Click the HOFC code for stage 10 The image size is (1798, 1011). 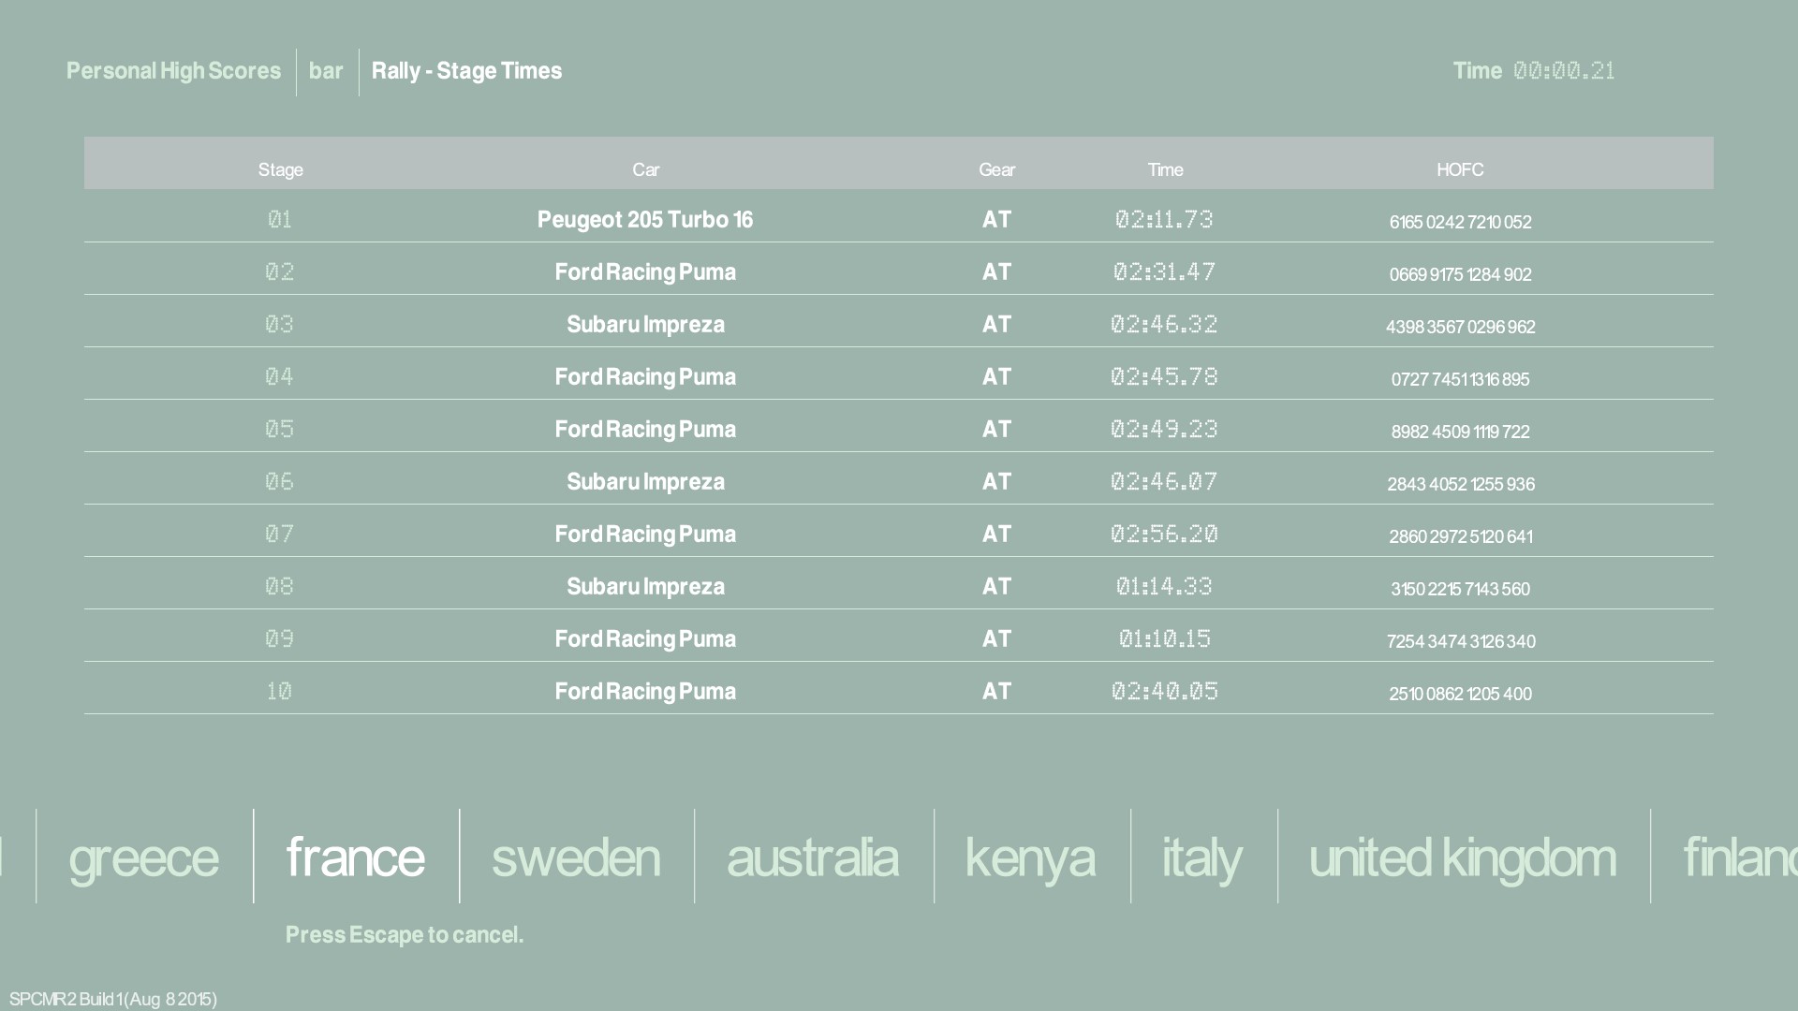coord(1460,694)
